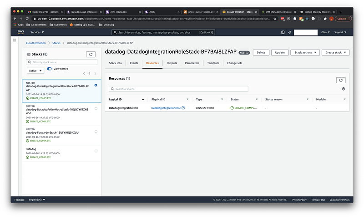
Task: Select the datadog-DatadogIntegrationRoleStack radio button
Action: (x=96, y=85)
